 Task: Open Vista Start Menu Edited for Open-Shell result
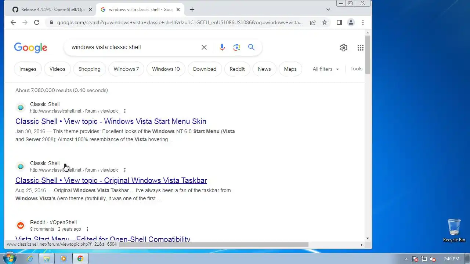[103, 239]
